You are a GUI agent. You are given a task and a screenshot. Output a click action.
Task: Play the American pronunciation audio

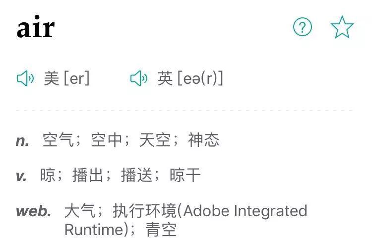pyautogui.click(x=25, y=78)
